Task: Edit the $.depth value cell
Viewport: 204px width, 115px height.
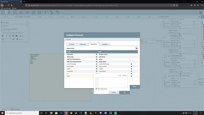Action: point(114,69)
